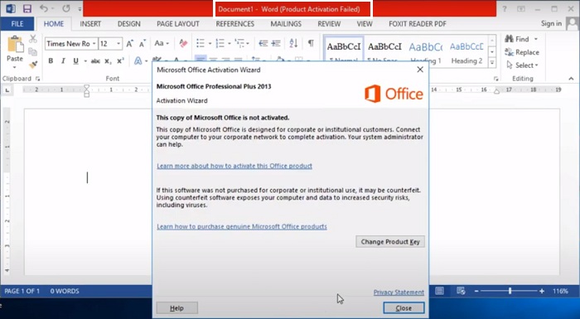Click the Undo arrow icon
Image resolution: width=580 pixels, height=319 pixels.
point(44,8)
